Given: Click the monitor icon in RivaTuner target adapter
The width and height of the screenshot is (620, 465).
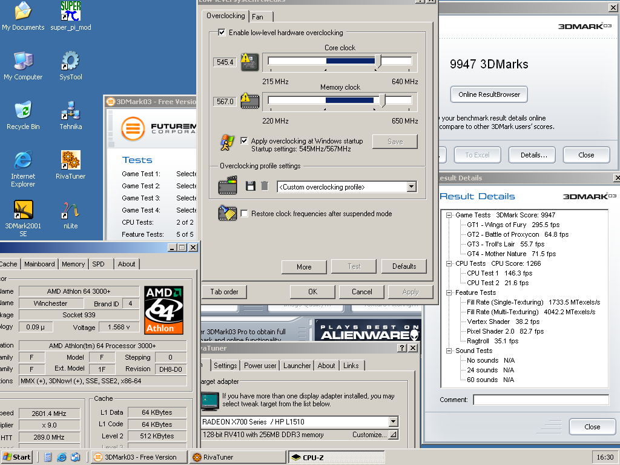Looking at the screenshot, I should pyautogui.click(x=210, y=401).
